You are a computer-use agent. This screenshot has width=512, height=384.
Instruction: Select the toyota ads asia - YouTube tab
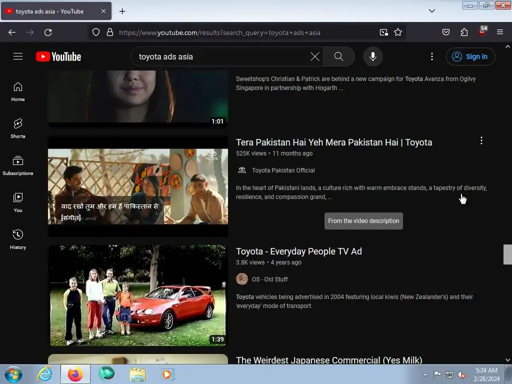56,11
